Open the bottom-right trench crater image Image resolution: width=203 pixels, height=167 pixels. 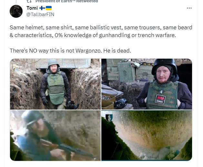click(x=147, y=135)
